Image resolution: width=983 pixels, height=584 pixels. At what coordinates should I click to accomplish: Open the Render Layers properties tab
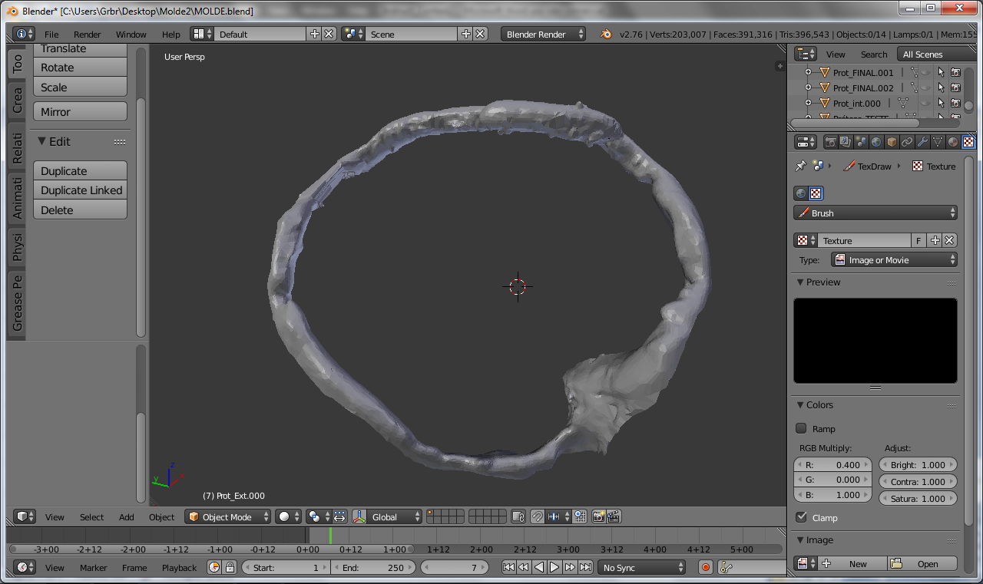point(846,142)
